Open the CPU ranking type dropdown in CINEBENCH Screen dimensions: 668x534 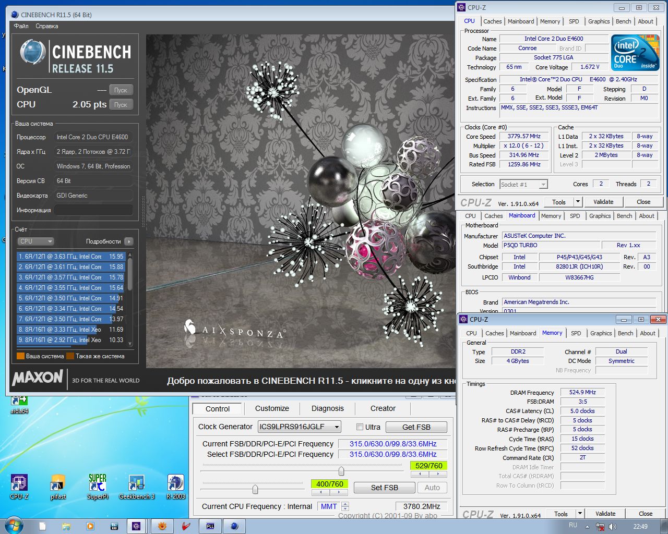tap(35, 241)
